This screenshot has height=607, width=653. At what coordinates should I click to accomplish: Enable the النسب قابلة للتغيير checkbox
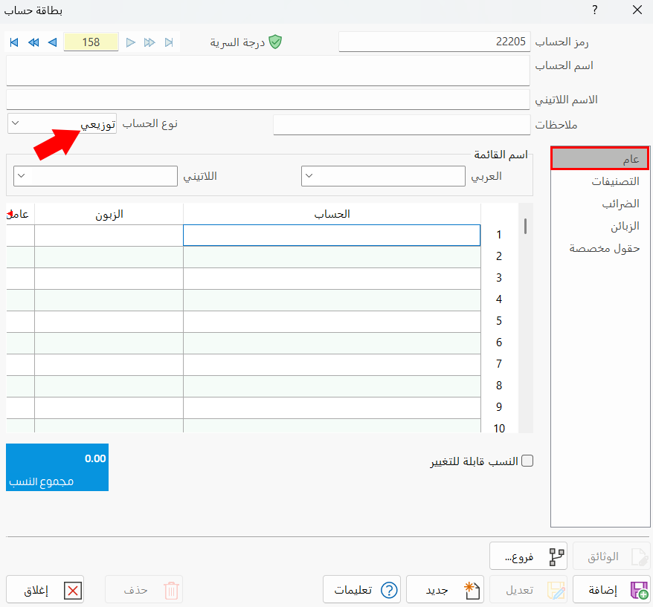(x=528, y=461)
